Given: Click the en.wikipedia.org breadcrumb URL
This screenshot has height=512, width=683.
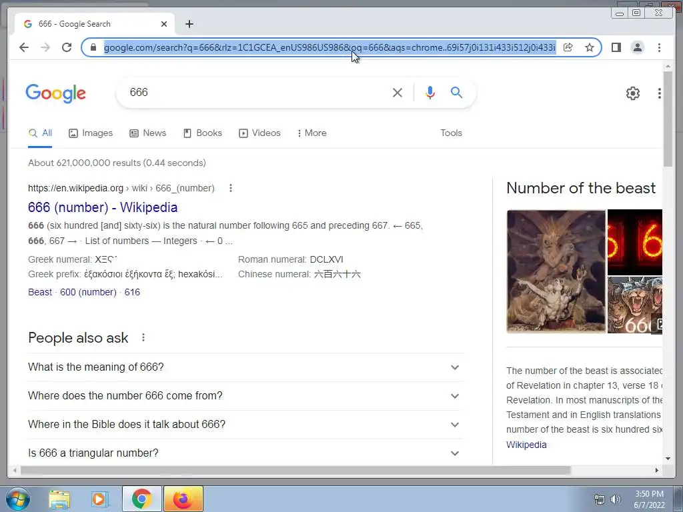Looking at the screenshot, I should [121, 188].
